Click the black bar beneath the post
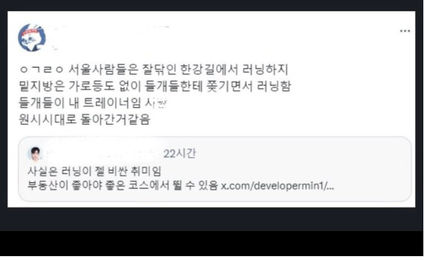 212,243
